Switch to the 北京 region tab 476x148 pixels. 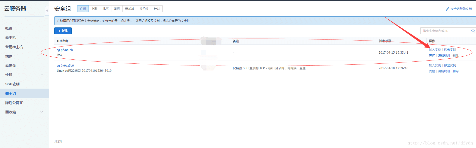coord(106,9)
